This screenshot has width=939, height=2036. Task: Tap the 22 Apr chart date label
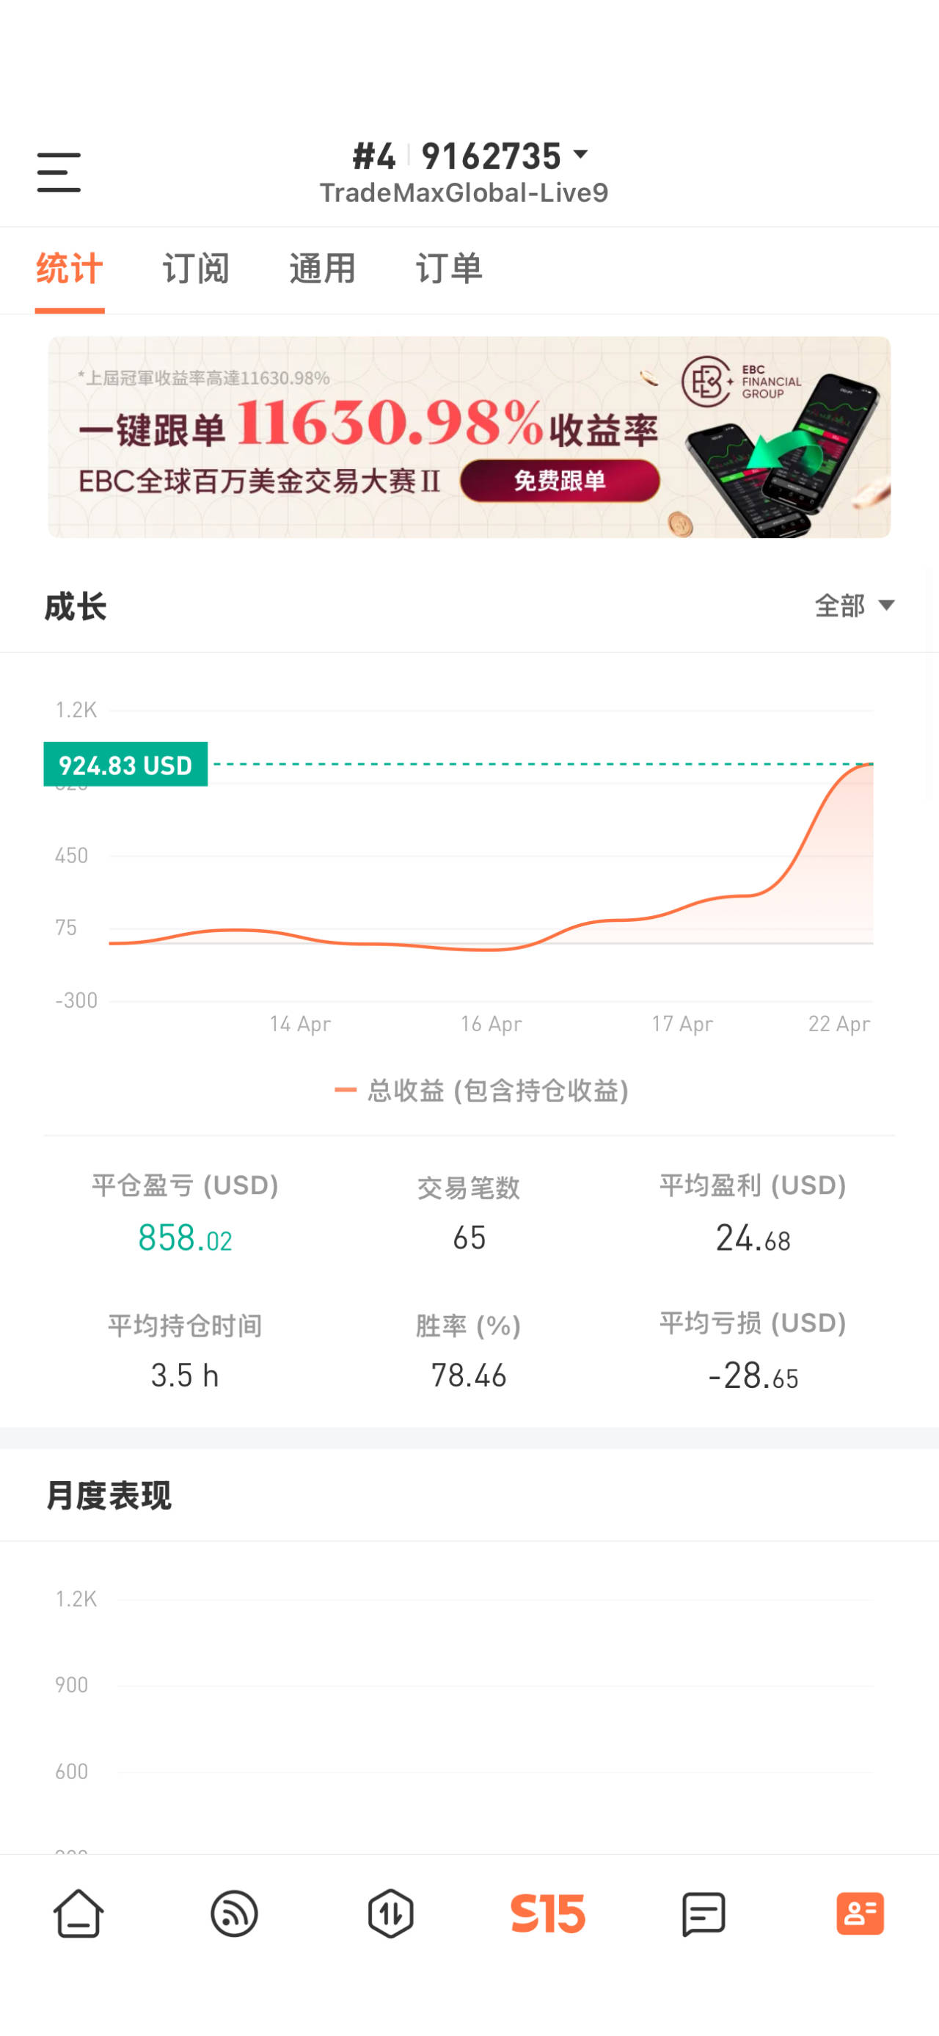[x=838, y=1025]
